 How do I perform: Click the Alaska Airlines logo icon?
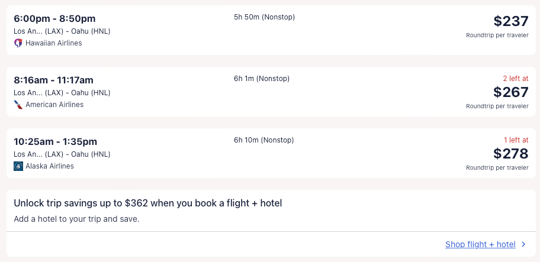[18, 166]
